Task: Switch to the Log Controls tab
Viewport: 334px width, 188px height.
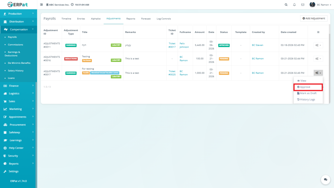Action: point(164,19)
